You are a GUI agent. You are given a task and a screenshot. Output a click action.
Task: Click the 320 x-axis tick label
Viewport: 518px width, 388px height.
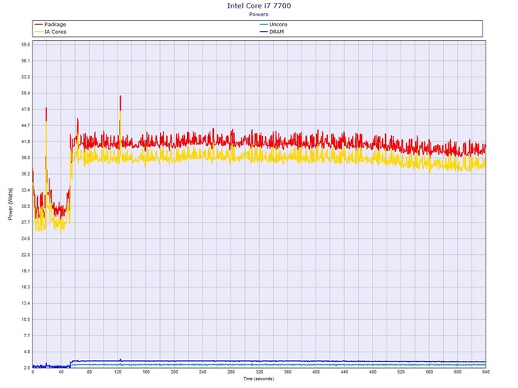tap(260, 372)
